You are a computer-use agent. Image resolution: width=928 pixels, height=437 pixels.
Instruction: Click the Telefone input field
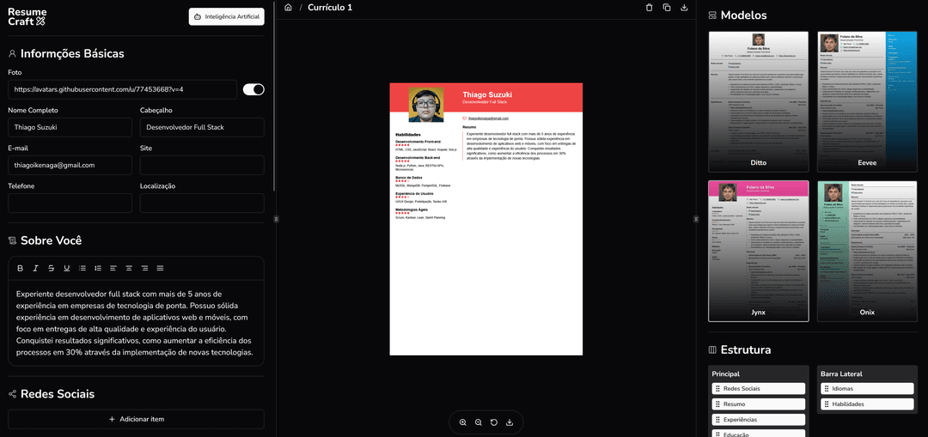pos(70,203)
